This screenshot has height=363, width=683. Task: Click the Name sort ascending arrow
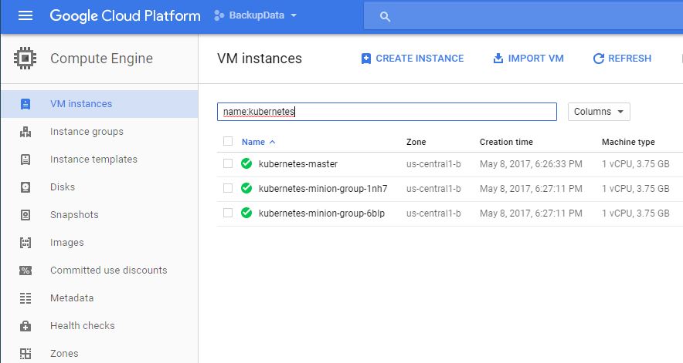point(272,142)
